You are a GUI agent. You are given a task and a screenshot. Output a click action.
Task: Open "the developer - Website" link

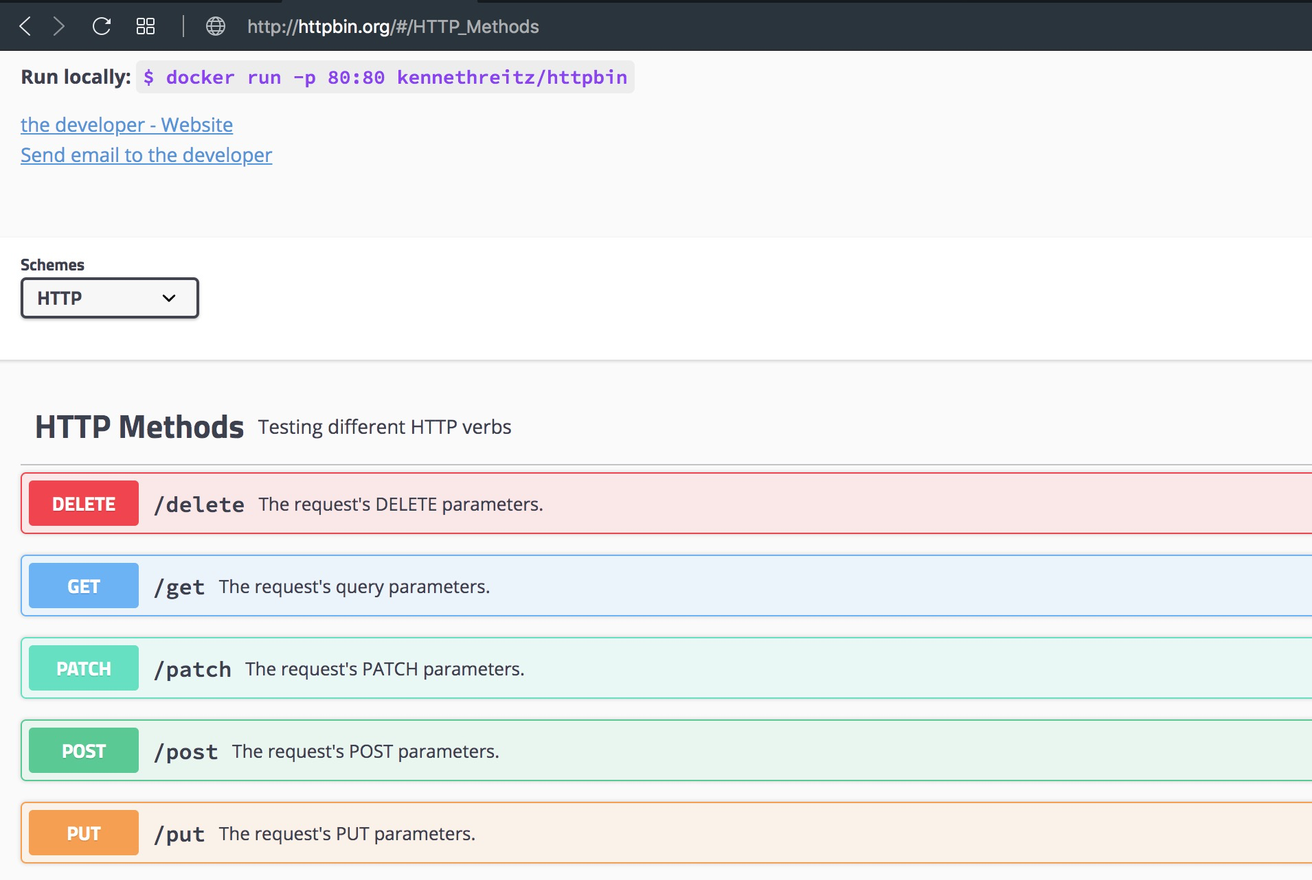(126, 125)
